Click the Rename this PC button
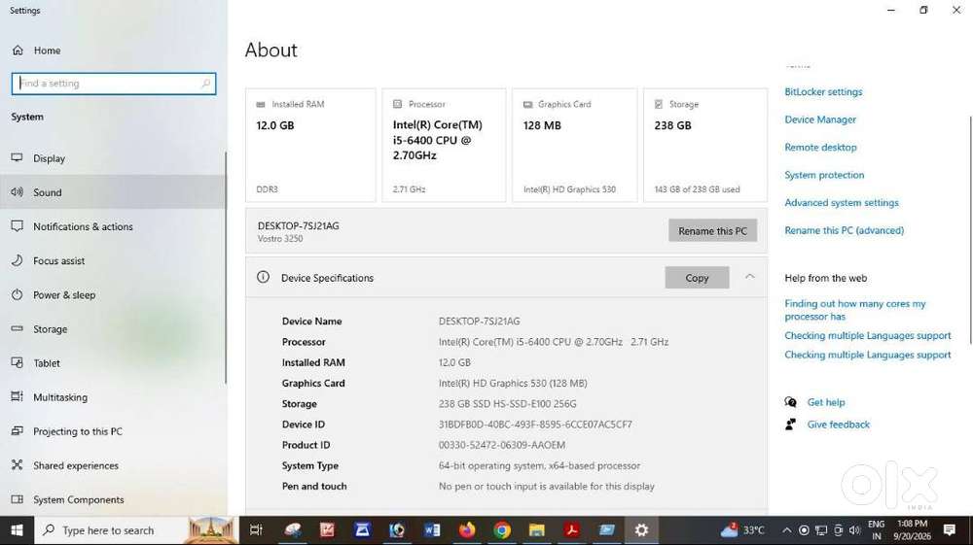The image size is (973, 545). (712, 231)
